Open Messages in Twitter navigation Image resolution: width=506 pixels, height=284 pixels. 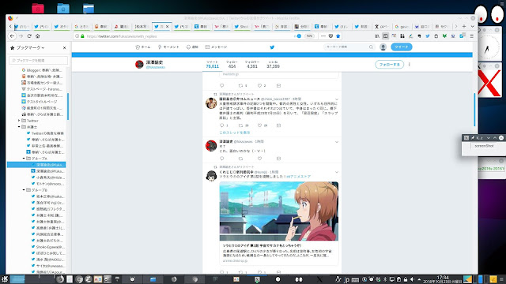(x=216, y=47)
